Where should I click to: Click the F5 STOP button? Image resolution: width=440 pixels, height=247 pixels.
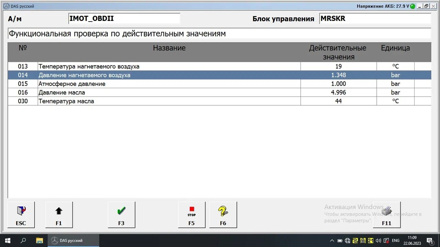tap(191, 215)
